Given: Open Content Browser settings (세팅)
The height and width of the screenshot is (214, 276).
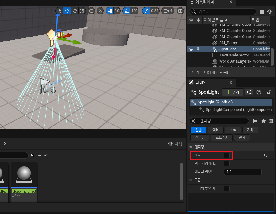Looking at the screenshot, I should coord(175,144).
